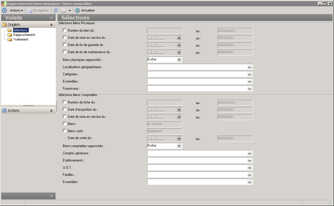Open the print options dropdown arrow
This screenshot has width=334, height=206.
tap(70, 11)
